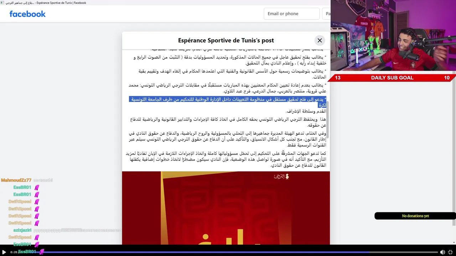Click chat username MahmoudZz77

16,180
